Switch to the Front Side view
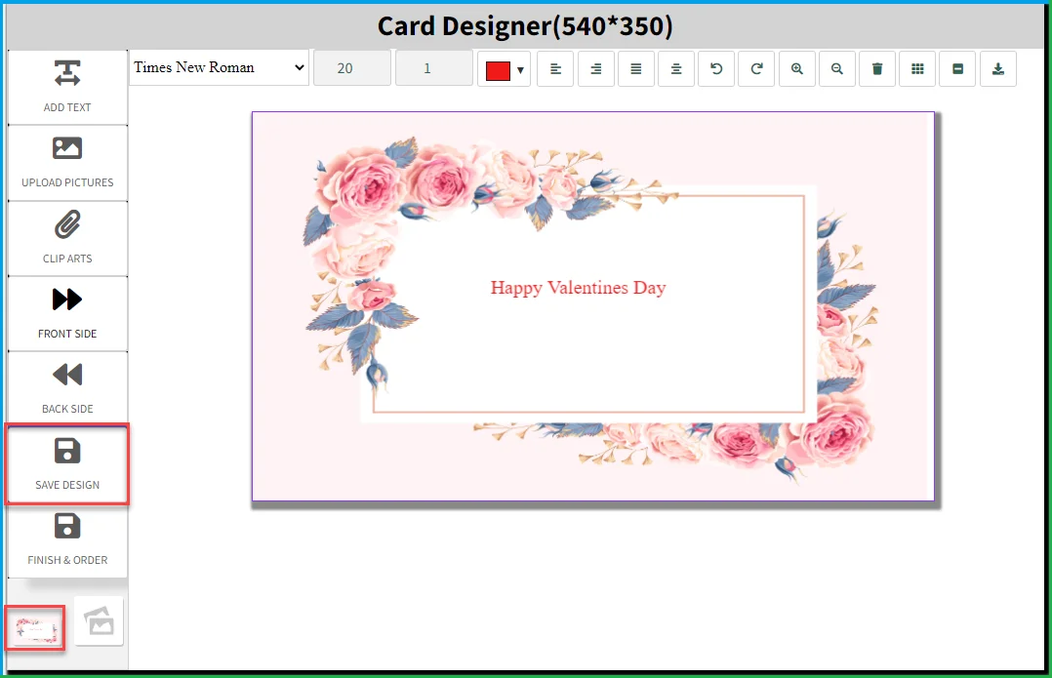Screen dimensions: 1052x678 (x=67, y=314)
